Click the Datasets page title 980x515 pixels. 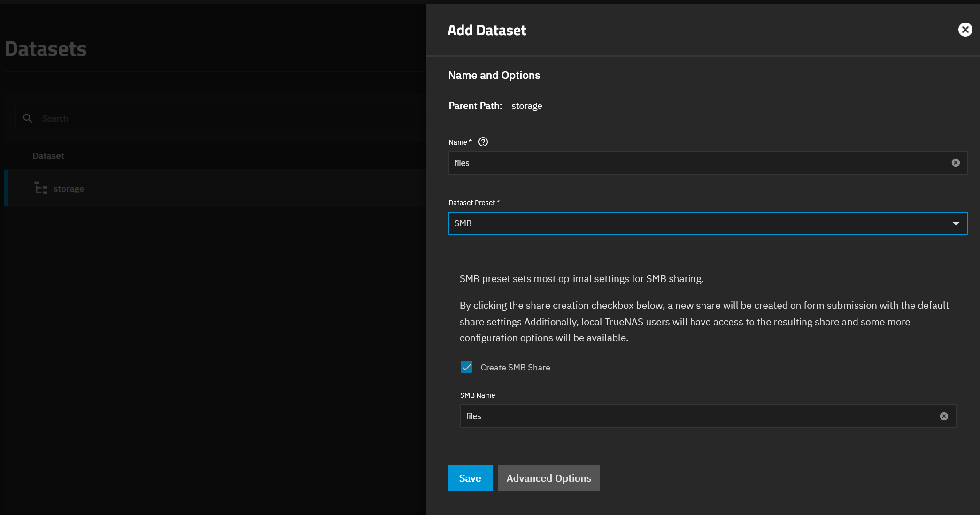pos(46,48)
